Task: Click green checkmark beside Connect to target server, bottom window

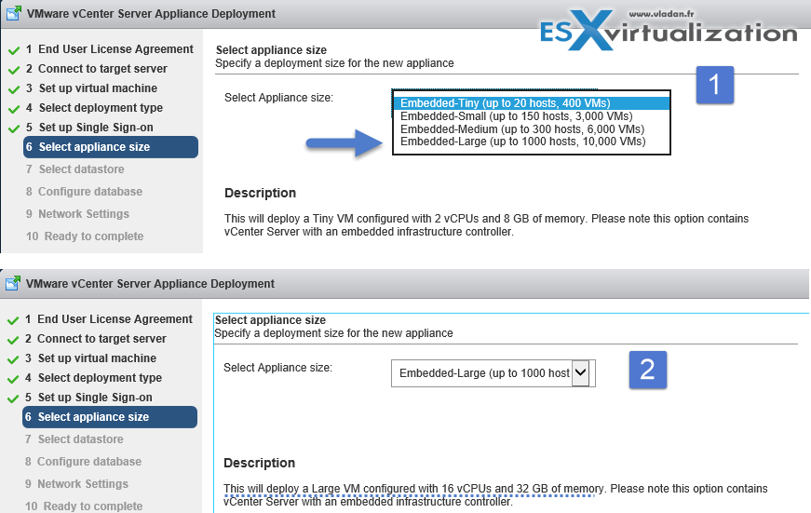Action: pos(13,340)
